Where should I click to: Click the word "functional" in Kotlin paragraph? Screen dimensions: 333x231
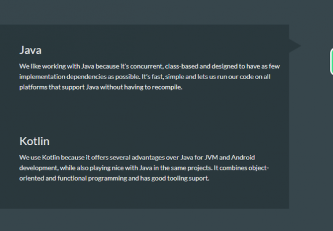[x=72, y=178]
